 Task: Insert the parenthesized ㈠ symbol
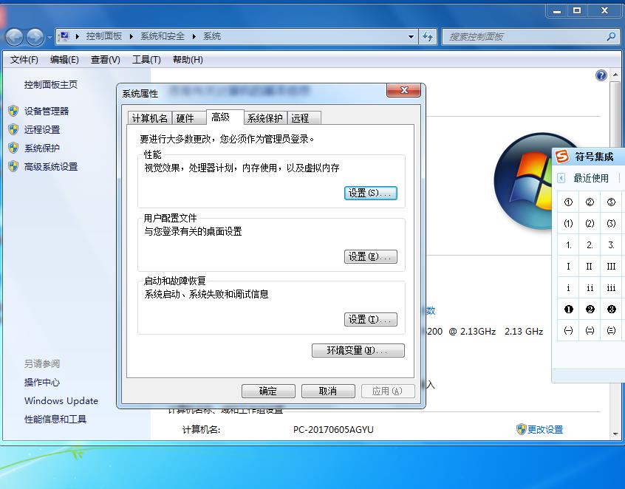click(568, 330)
